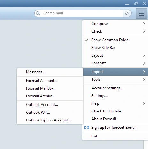Click the Tencent Exmail logo icon
The image size is (148, 149).
coord(87,128)
